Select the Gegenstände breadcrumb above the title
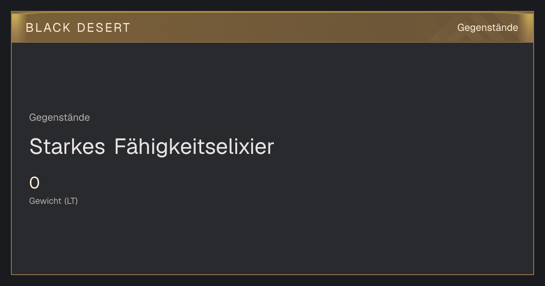 point(59,118)
